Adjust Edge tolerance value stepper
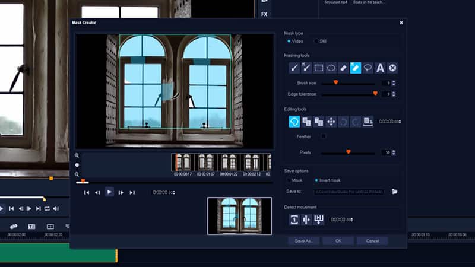 pyautogui.click(x=394, y=94)
